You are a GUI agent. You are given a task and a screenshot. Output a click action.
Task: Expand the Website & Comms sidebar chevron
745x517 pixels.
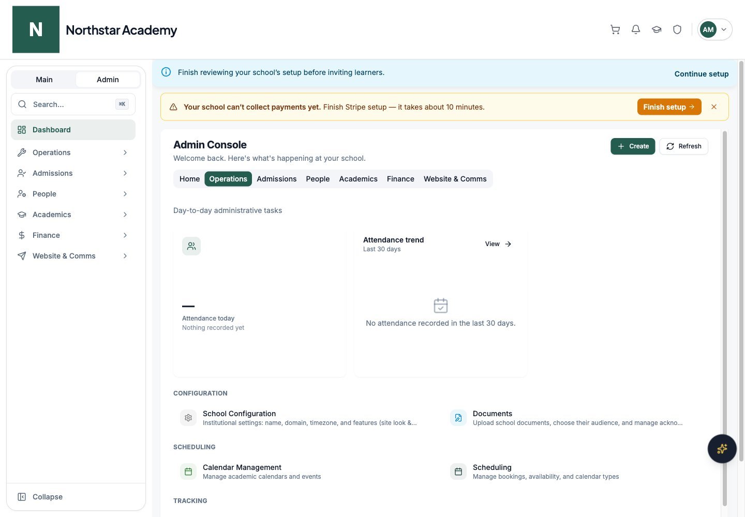[x=125, y=256]
